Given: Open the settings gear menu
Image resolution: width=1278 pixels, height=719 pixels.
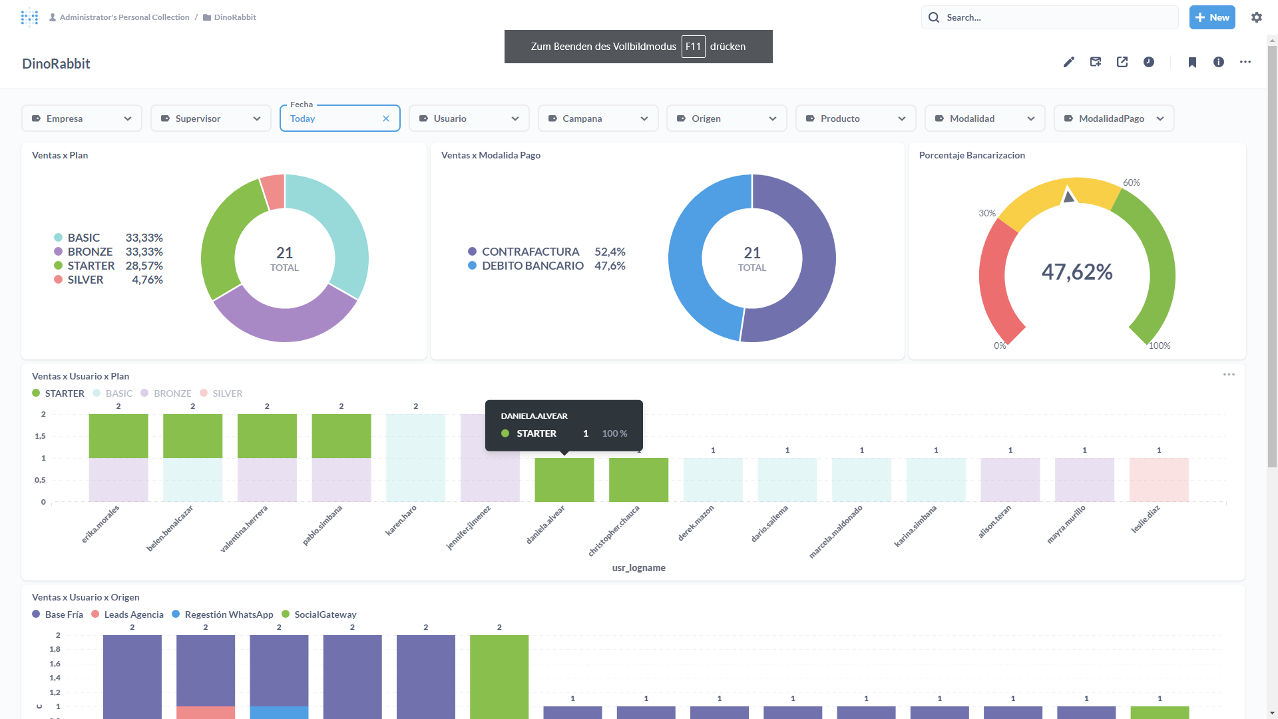Looking at the screenshot, I should pos(1257,17).
